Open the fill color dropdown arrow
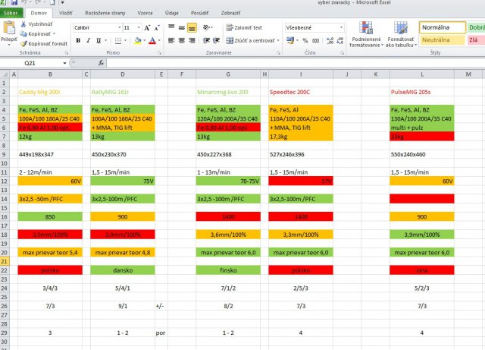This screenshot has width=485, height=350. point(144,40)
